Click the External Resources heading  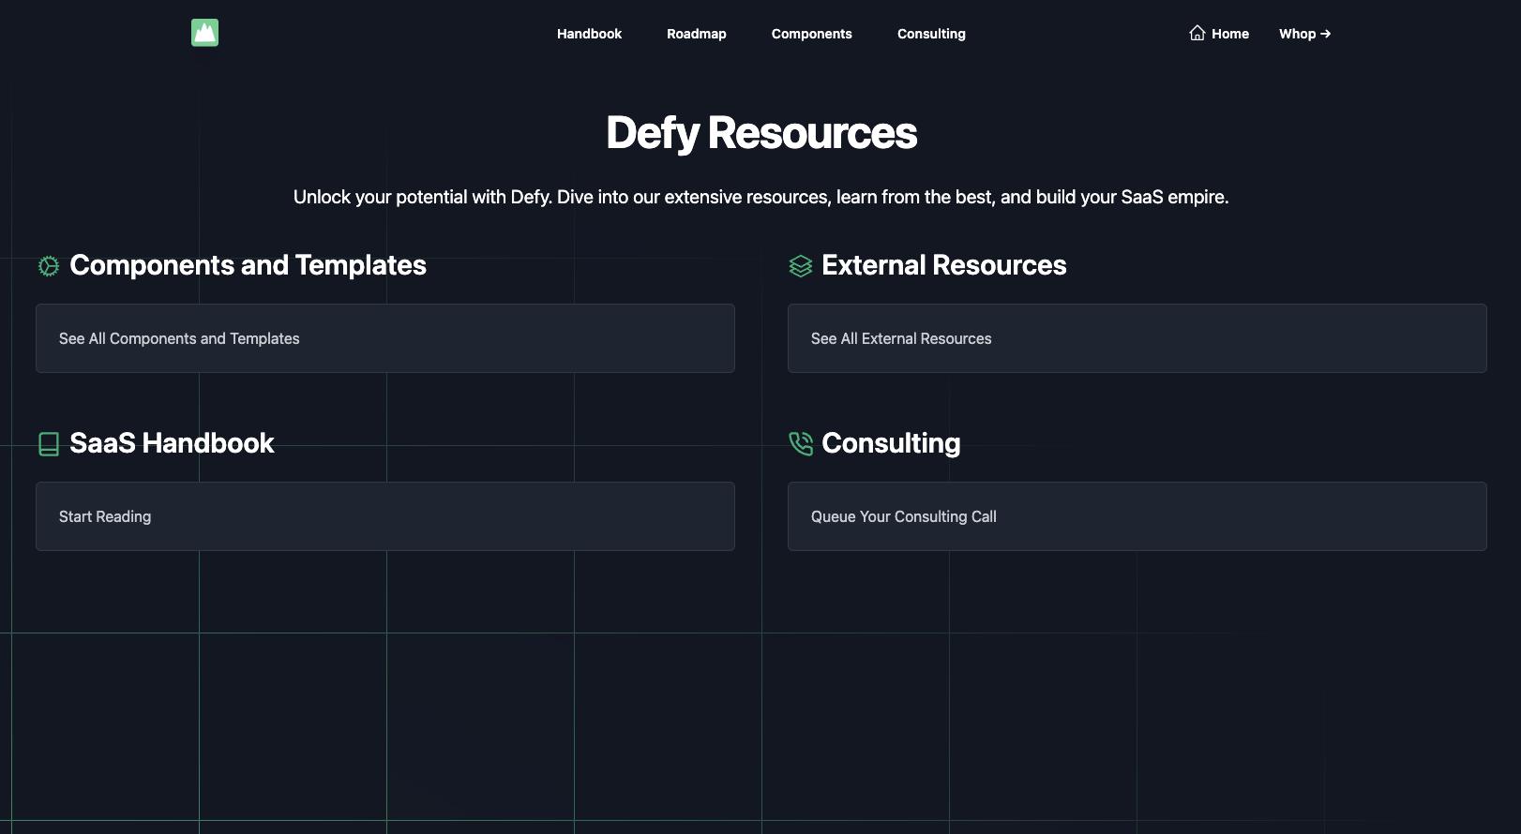click(x=944, y=265)
